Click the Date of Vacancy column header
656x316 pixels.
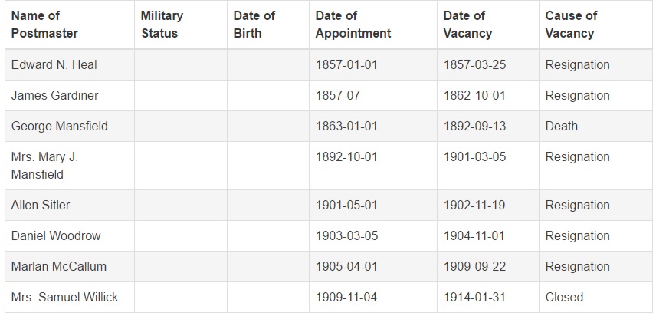[488, 25]
